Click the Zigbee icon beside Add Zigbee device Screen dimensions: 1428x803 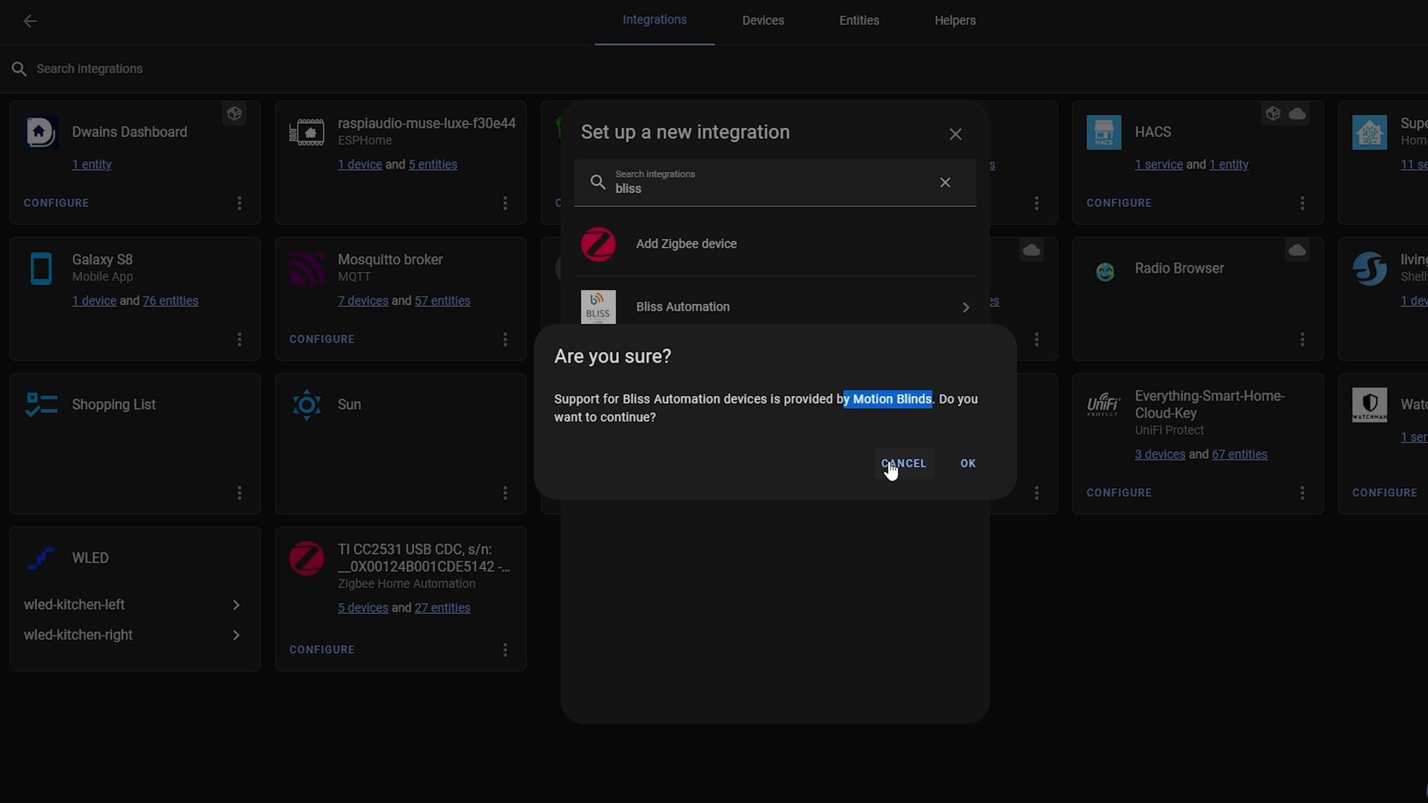[598, 244]
